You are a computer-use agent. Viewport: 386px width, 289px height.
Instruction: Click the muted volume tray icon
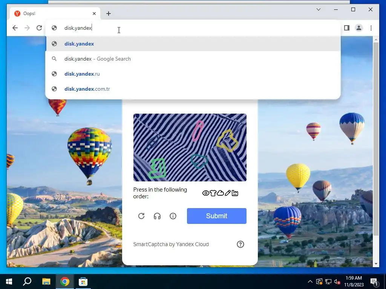[x=337, y=281]
